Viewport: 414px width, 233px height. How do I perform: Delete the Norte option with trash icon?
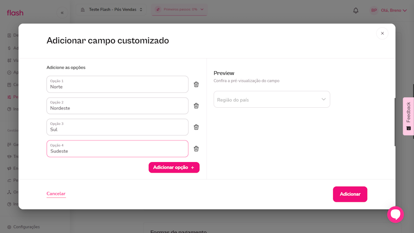196,84
